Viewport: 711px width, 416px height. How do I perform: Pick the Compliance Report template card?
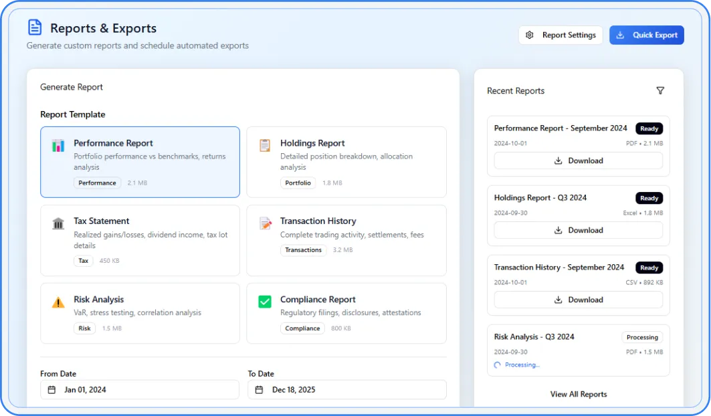point(346,313)
